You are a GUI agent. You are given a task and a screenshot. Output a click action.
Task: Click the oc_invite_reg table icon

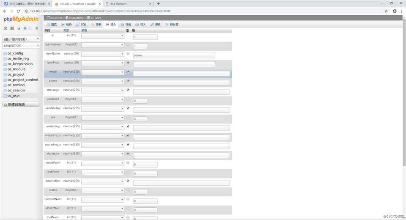click(5, 59)
